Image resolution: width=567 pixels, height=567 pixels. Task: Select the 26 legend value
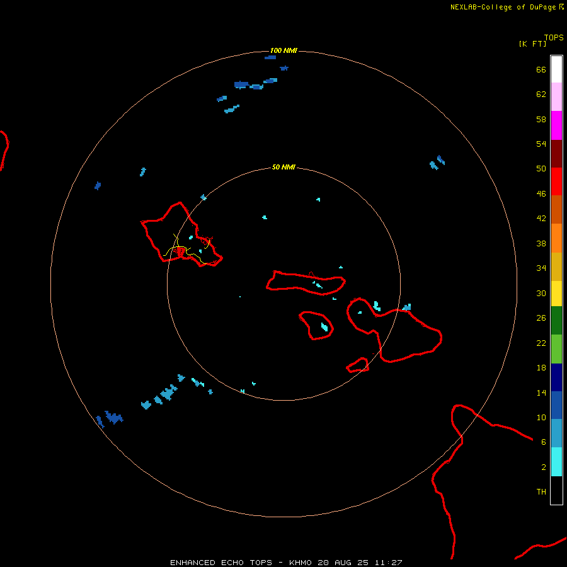541,318
